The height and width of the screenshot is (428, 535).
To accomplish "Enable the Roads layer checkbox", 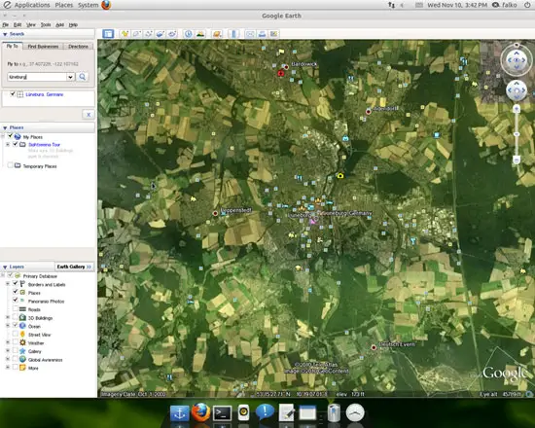I will click(15, 308).
